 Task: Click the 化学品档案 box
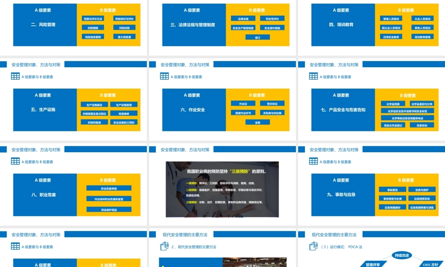pos(393,104)
